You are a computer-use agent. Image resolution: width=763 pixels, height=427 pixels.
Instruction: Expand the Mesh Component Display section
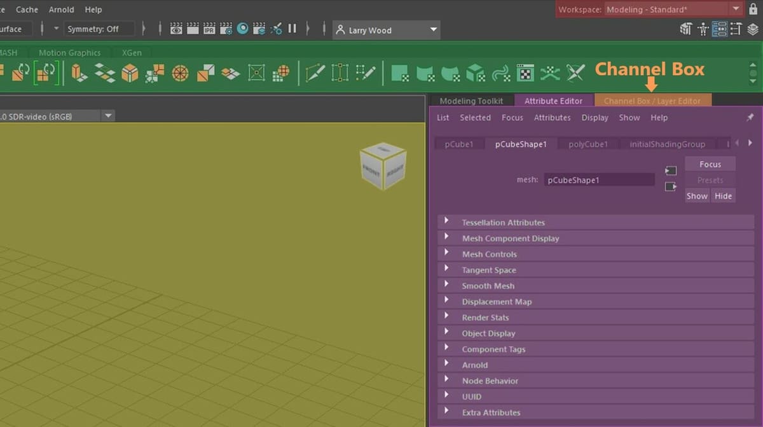(596, 238)
